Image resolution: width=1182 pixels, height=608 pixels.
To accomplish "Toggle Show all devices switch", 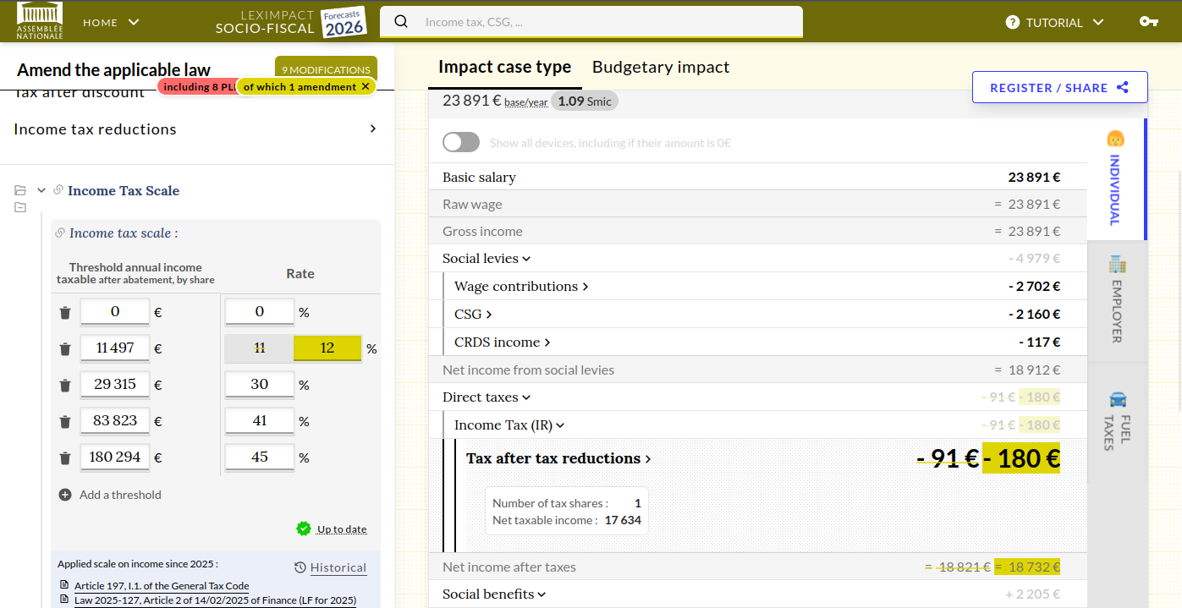I will tap(461, 143).
